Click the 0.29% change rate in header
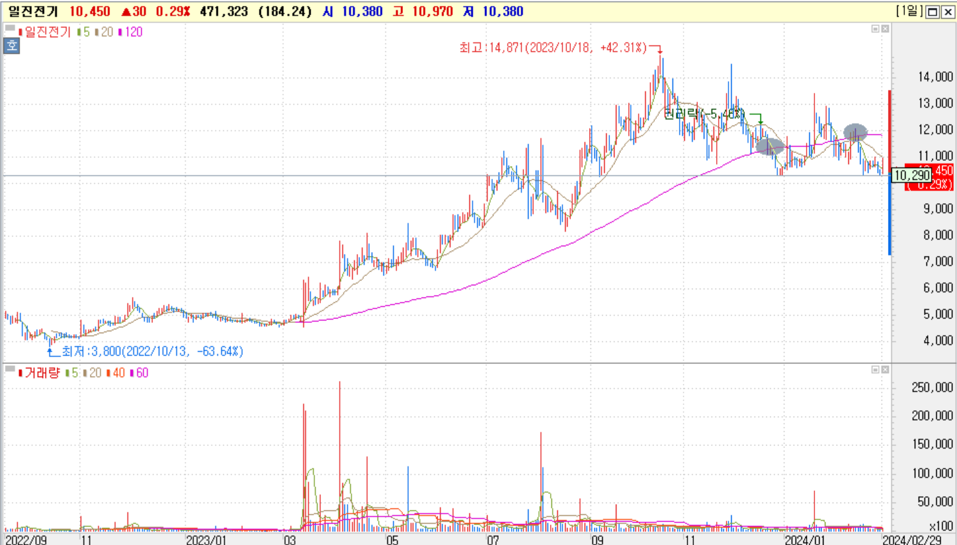This screenshot has width=957, height=545. point(173,12)
